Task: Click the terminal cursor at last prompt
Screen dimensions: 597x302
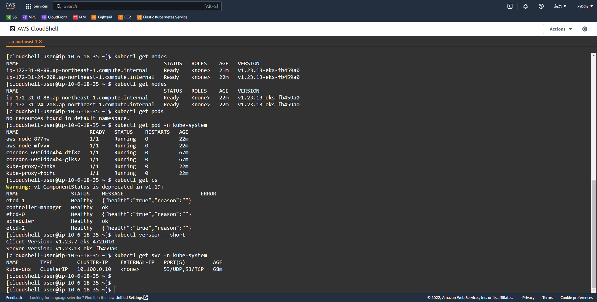Action: (x=116, y=290)
